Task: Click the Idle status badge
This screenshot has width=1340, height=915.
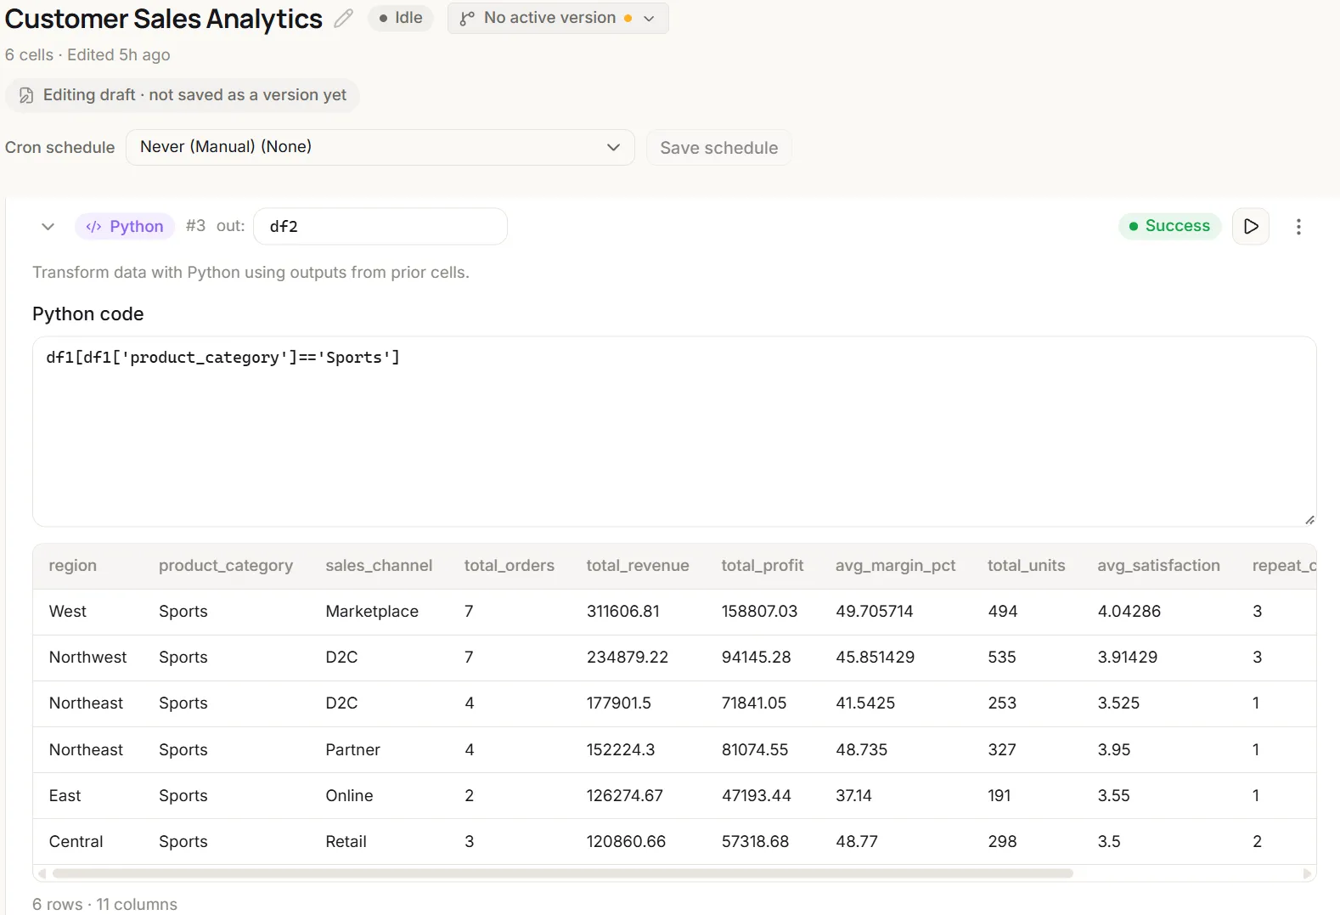Action: coord(401,18)
